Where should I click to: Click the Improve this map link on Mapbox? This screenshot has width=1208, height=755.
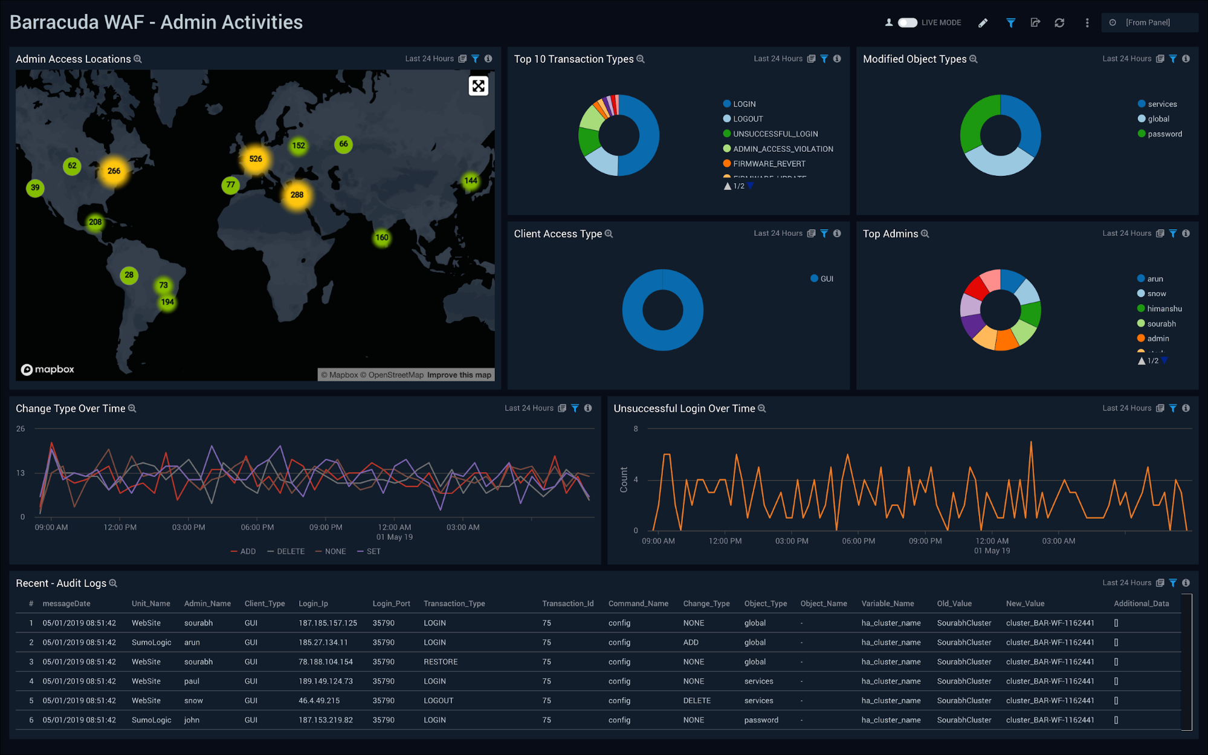tap(459, 375)
